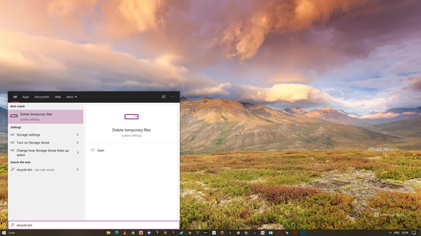421x236 pixels.
Task: Open Adobe Acrobat taskbar icon
Action: click(141, 233)
